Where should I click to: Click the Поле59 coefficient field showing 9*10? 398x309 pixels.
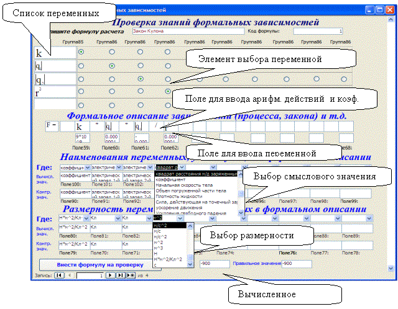pyautogui.click(x=83, y=138)
